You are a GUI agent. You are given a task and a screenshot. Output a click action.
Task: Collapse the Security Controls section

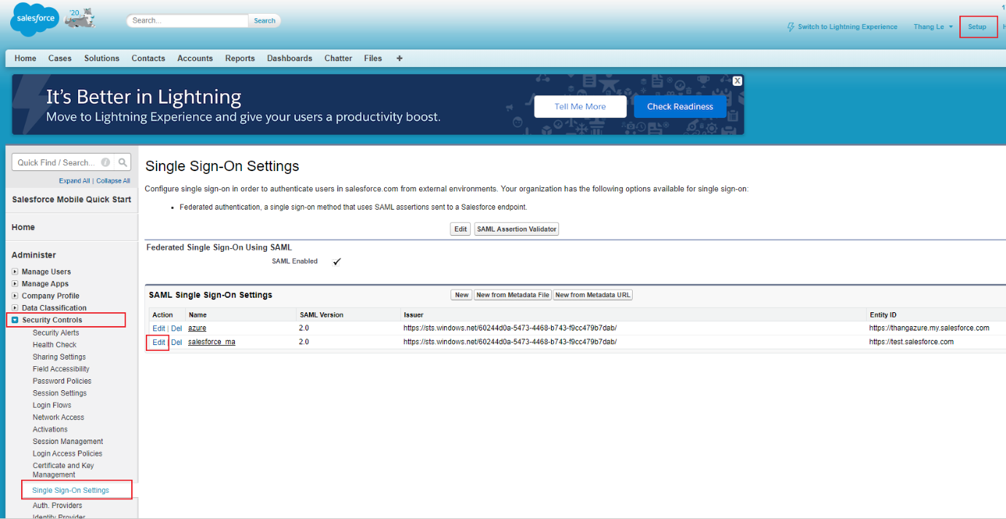click(x=15, y=320)
